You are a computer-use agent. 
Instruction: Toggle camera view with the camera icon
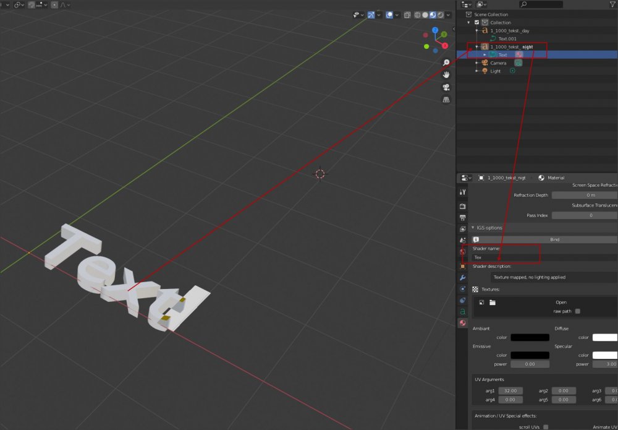click(446, 87)
